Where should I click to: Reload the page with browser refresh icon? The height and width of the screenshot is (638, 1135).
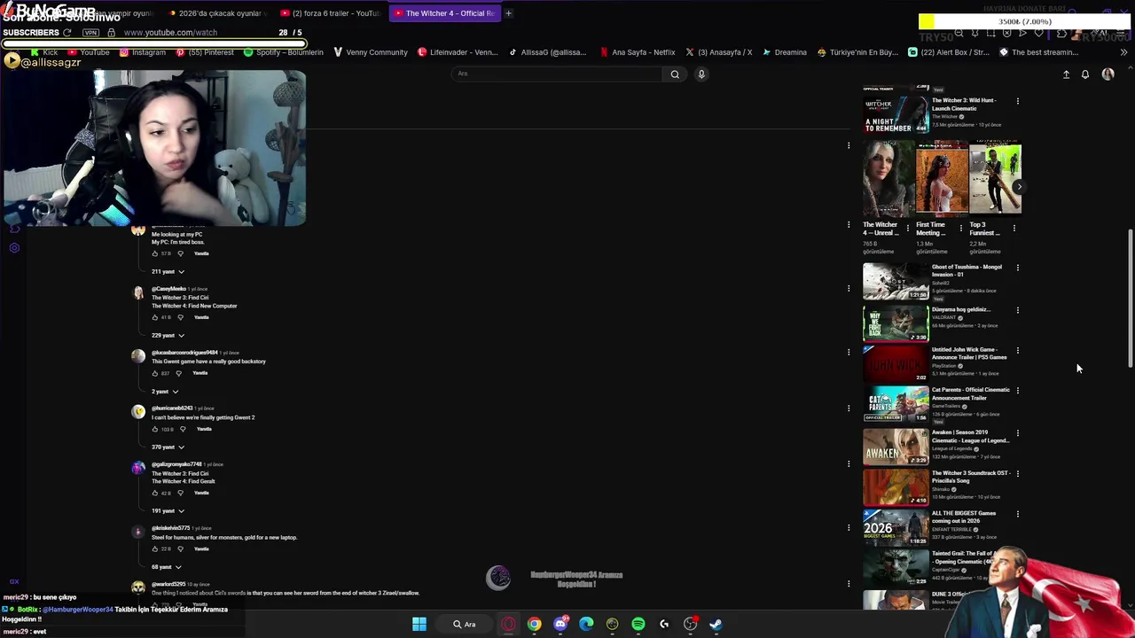coord(67,33)
